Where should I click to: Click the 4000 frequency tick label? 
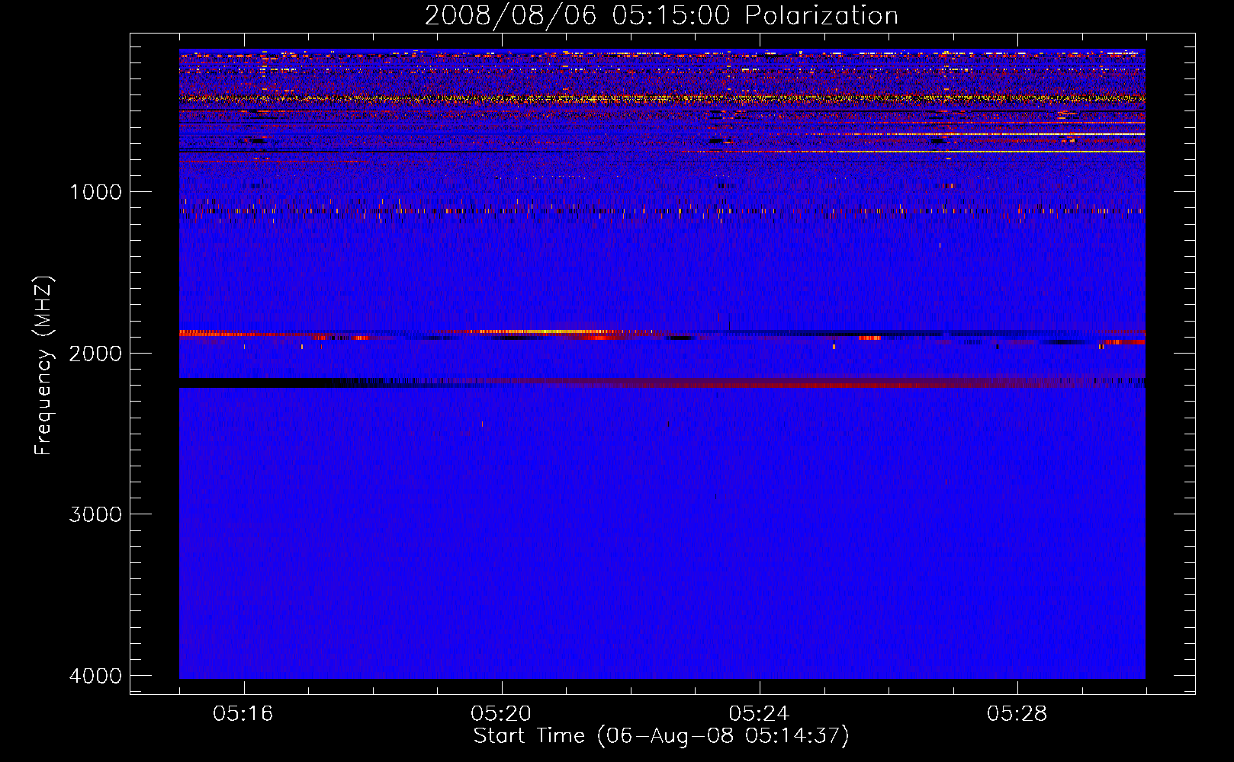tap(95, 676)
